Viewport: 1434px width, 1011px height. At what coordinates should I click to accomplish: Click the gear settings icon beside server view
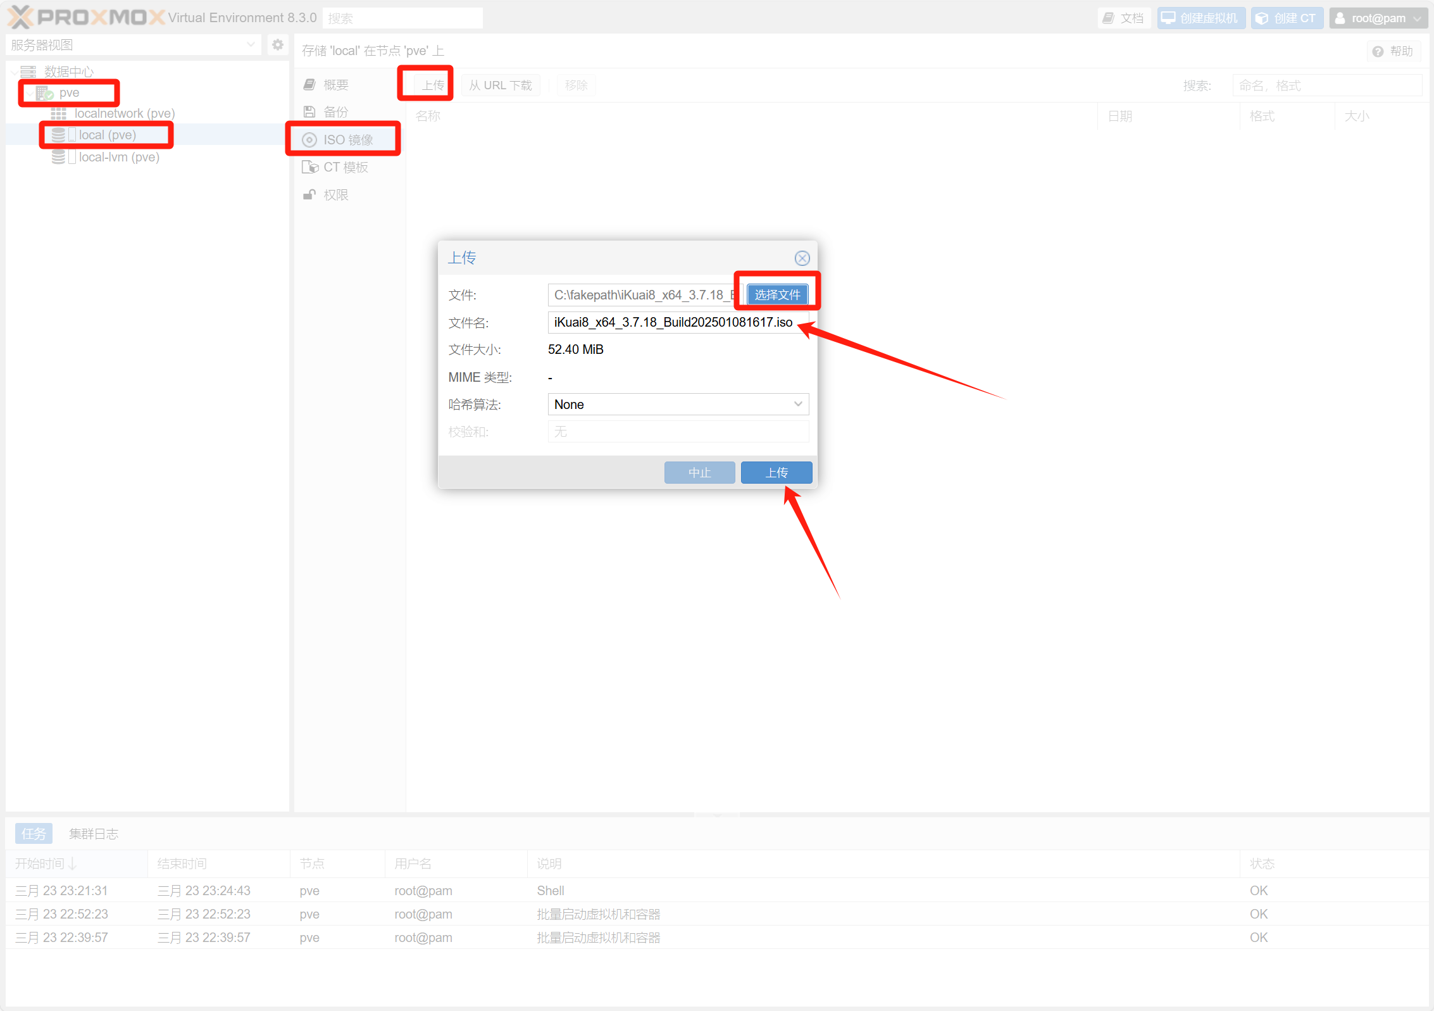[277, 45]
